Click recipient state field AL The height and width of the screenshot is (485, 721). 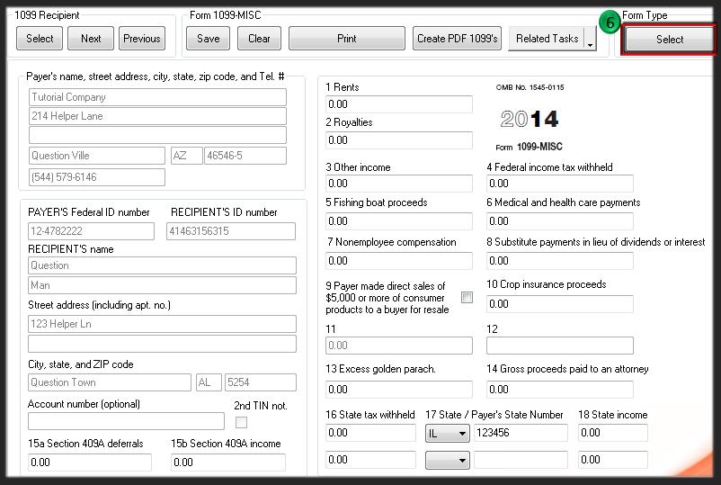tap(209, 382)
